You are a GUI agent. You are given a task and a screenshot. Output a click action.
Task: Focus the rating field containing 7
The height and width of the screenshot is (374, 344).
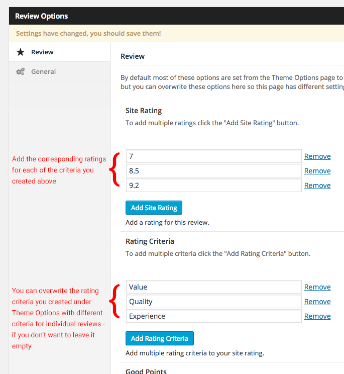214,156
